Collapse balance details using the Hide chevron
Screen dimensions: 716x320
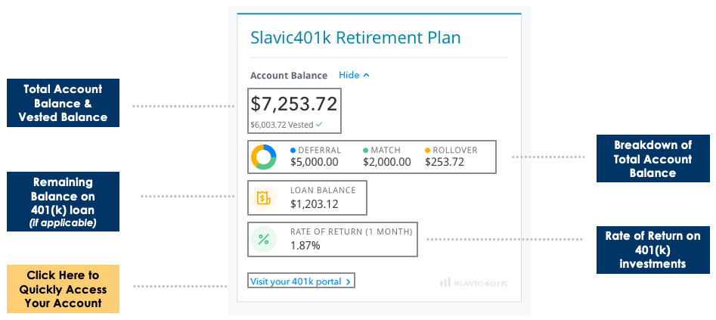pos(367,76)
